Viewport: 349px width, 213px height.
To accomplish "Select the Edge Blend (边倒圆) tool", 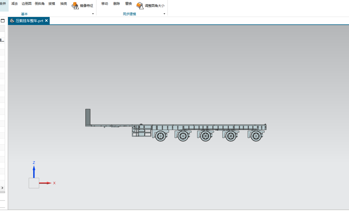I will pyautogui.click(x=26, y=4).
